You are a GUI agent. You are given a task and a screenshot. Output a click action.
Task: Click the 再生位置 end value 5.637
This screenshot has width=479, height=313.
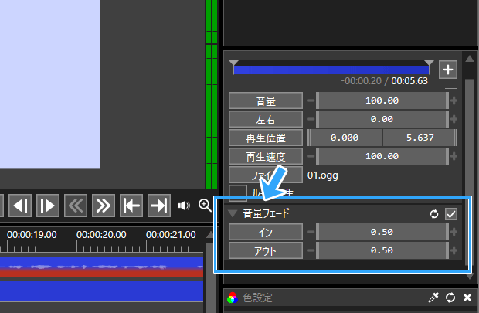(x=420, y=138)
